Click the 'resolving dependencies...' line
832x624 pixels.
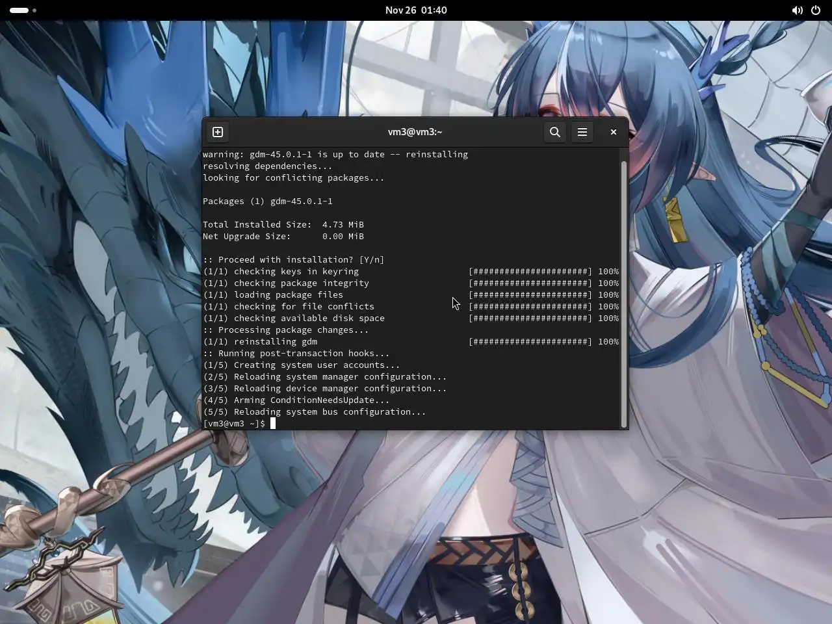(268, 166)
